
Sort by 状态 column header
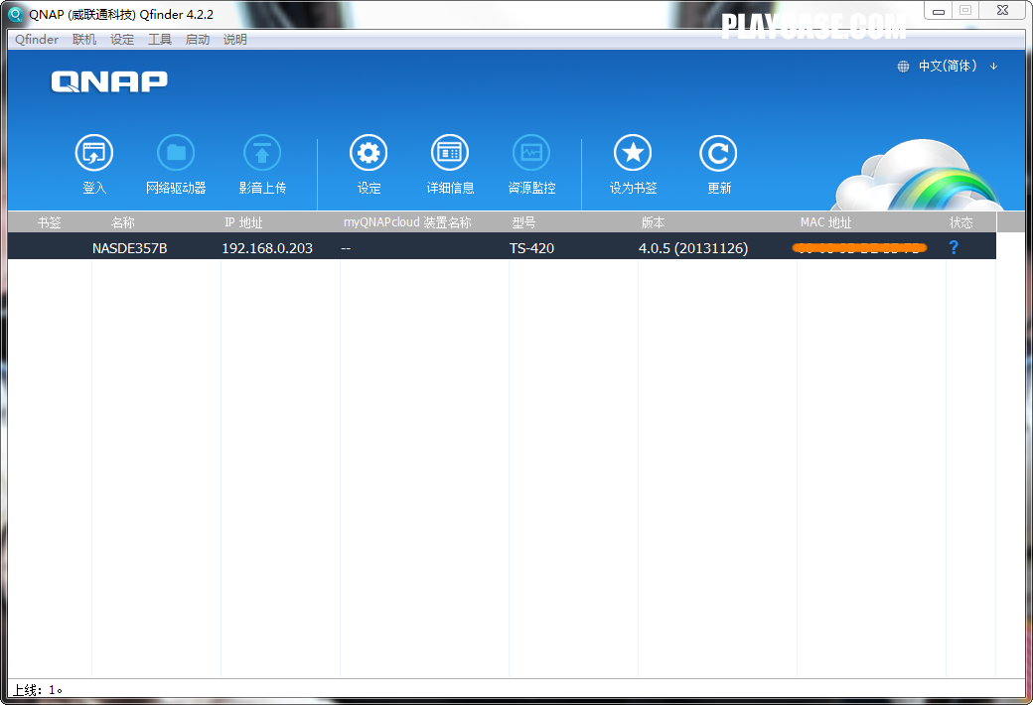coord(960,222)
